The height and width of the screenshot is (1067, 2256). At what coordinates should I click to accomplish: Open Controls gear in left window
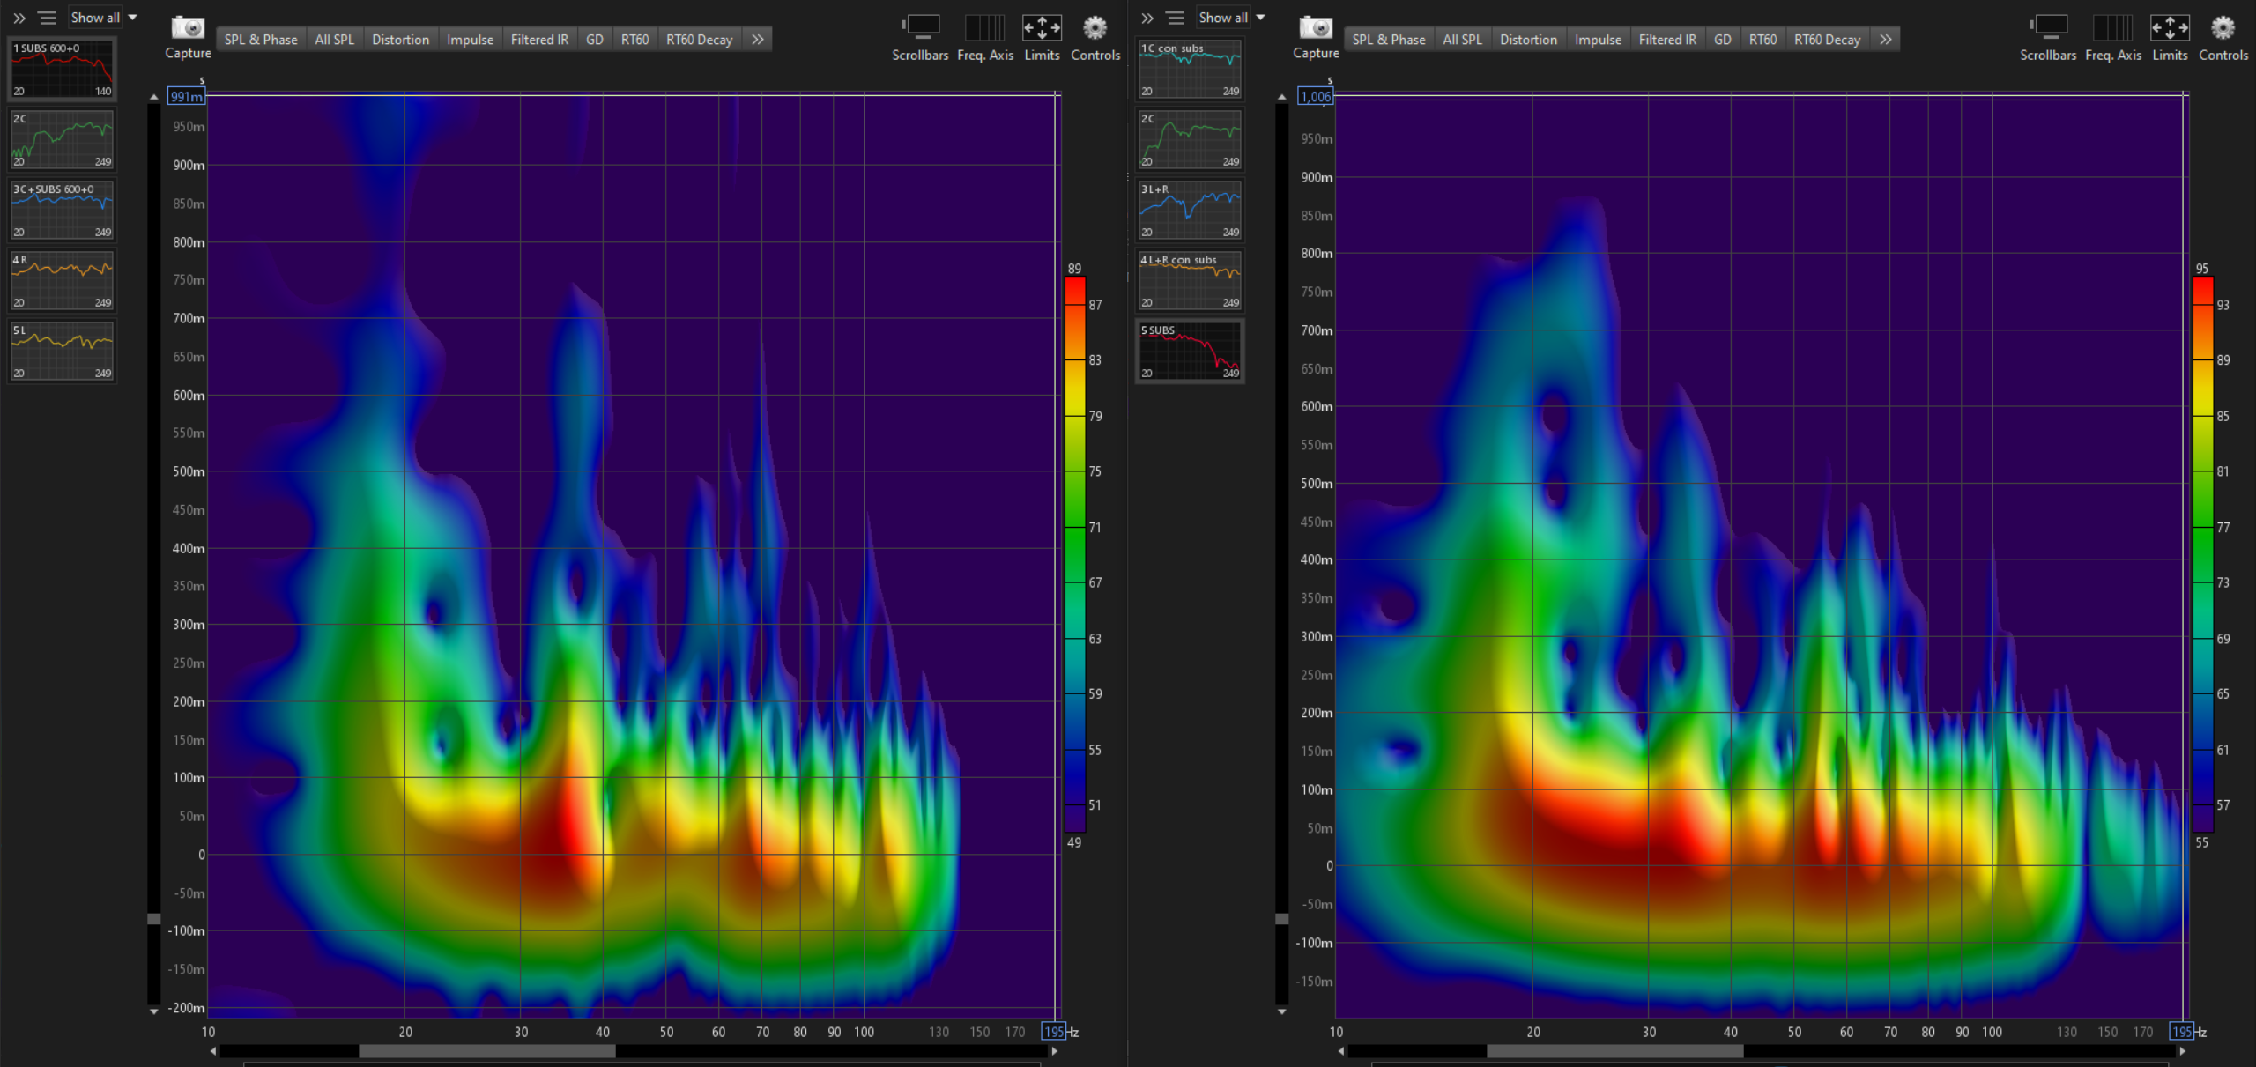[1095, 28]
